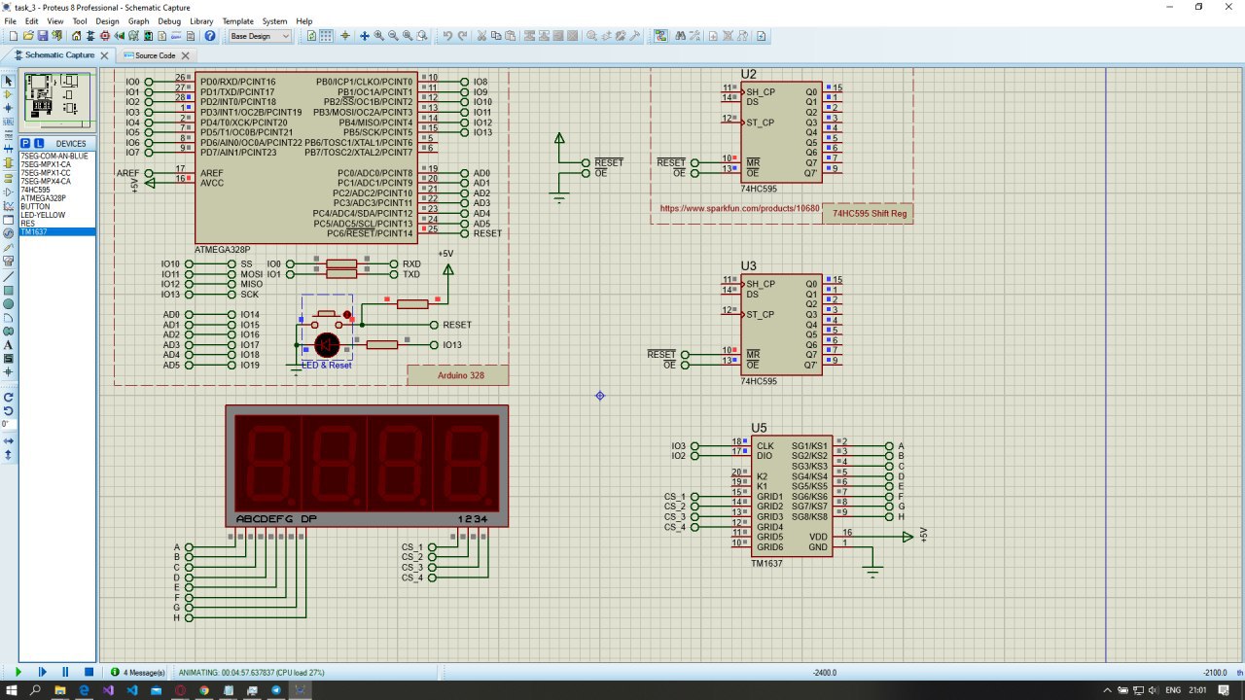Viewport: 1245px width, 700px height.
Task: Select the 2D Graphics Circle tool
Action: (x=9, y=303)
